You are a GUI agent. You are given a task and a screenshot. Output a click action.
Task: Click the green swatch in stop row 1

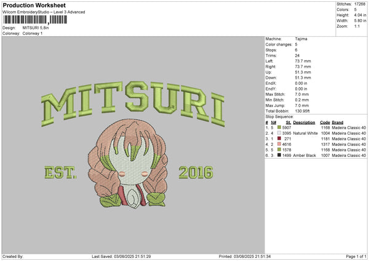pos(279,127)
